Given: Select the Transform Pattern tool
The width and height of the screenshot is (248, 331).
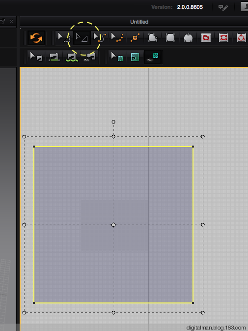Looking at the screenshot, I should coord(64,38).
